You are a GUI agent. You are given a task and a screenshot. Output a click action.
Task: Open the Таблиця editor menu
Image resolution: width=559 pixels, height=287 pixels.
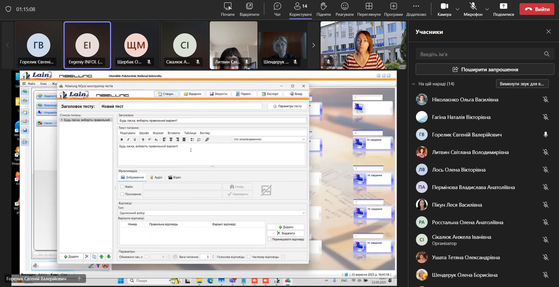click(x=190, y=133)
